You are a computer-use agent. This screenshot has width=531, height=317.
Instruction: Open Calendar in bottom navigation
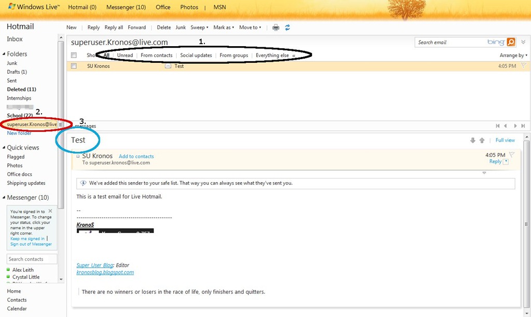point(17,309)
